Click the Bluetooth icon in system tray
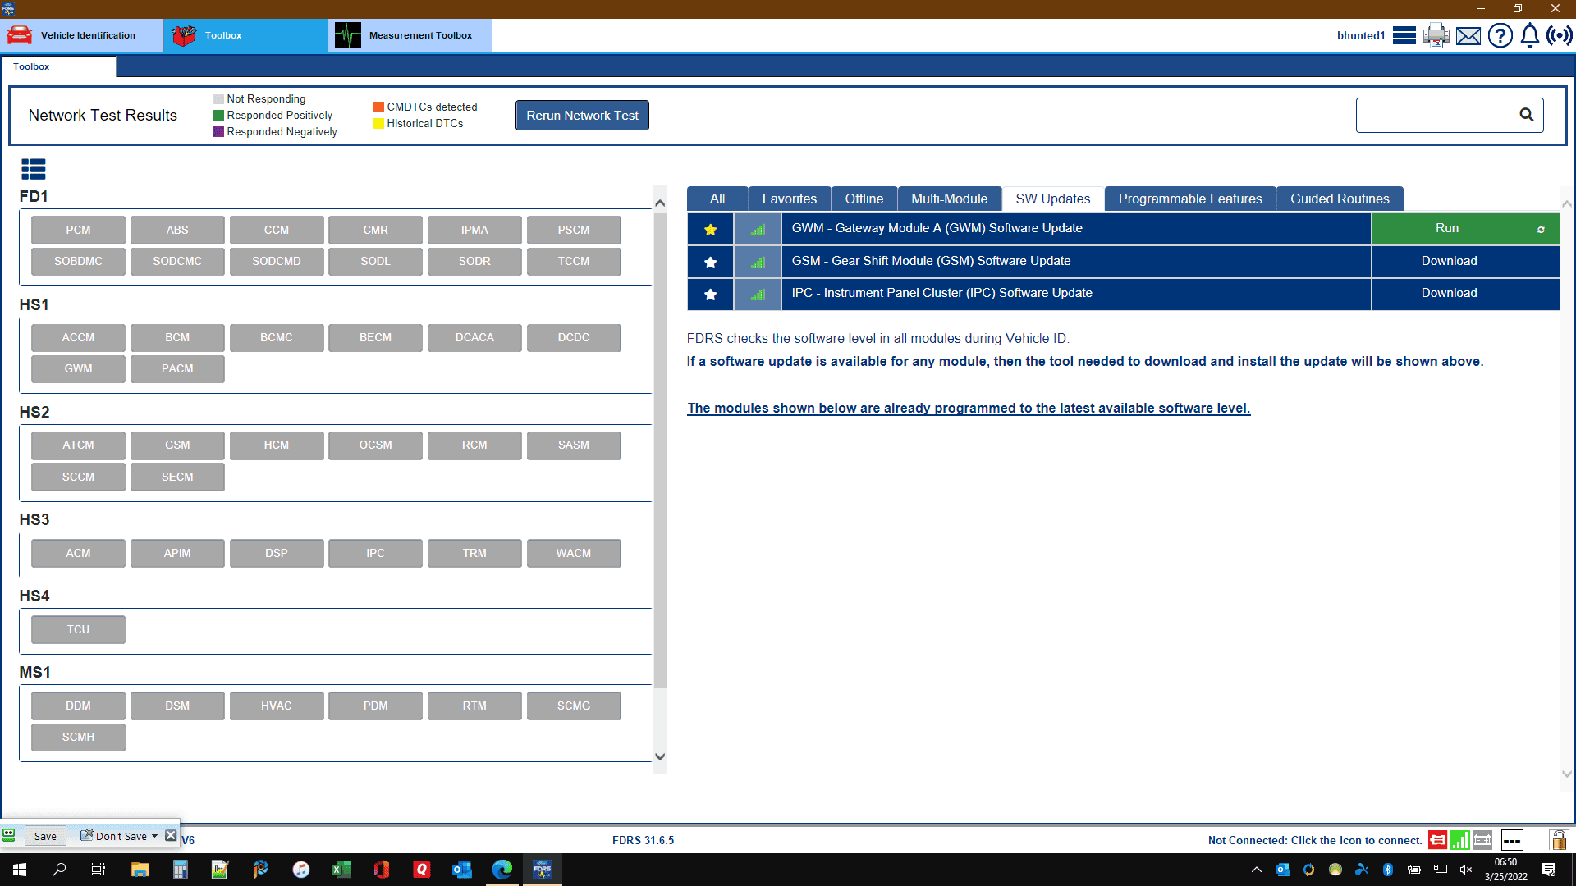 (x=1388, y=870)
